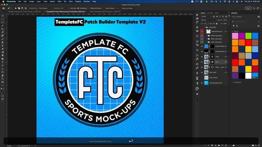
Task: Collapse the Layerstyles group
Action: click(x=205, y=27)
